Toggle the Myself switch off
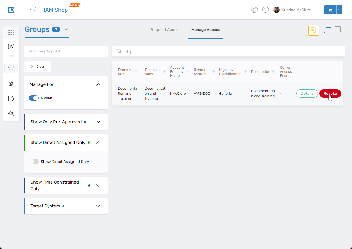This screenshot has height=249, width=352. (34, 98)
